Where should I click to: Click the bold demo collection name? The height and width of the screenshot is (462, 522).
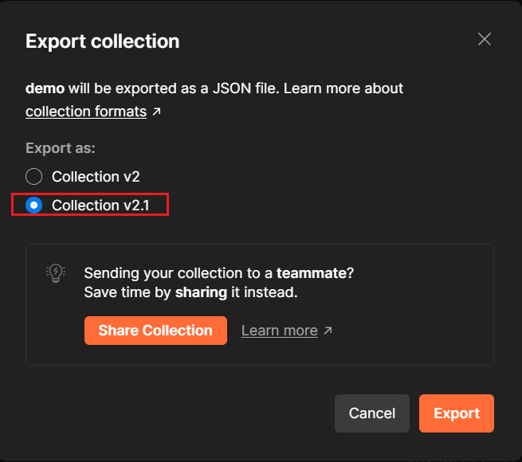pyautogui.click(x=45, y=88)
